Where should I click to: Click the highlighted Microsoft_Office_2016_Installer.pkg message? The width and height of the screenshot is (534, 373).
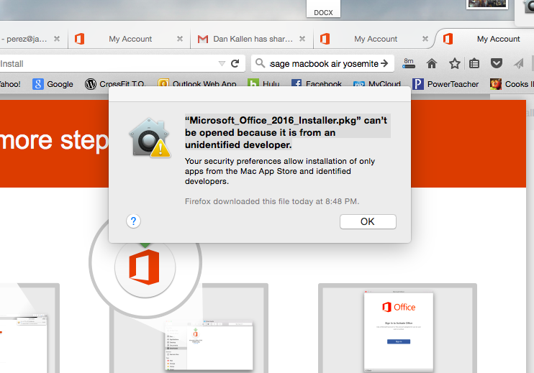pyautogui.click(x=286, y=132)
